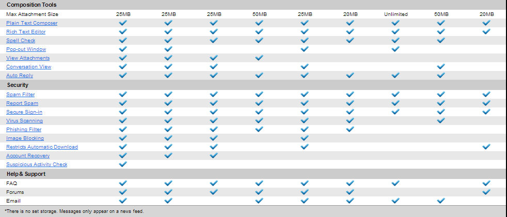Click Secure Sign-in checkmark under Unlimited column
Image resolution: width=507 pixels, height=217 pixels.
point(395,112)
